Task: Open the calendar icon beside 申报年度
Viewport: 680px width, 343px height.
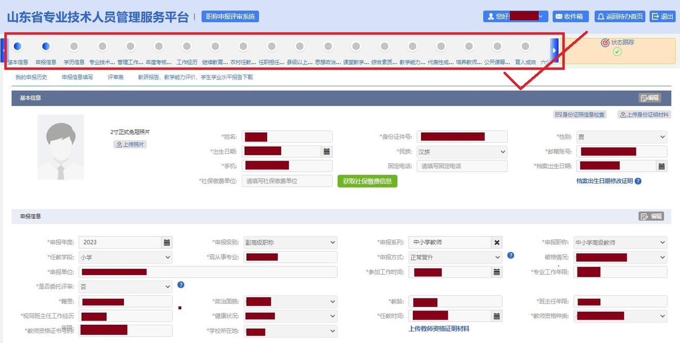Action: click(167, 242)
